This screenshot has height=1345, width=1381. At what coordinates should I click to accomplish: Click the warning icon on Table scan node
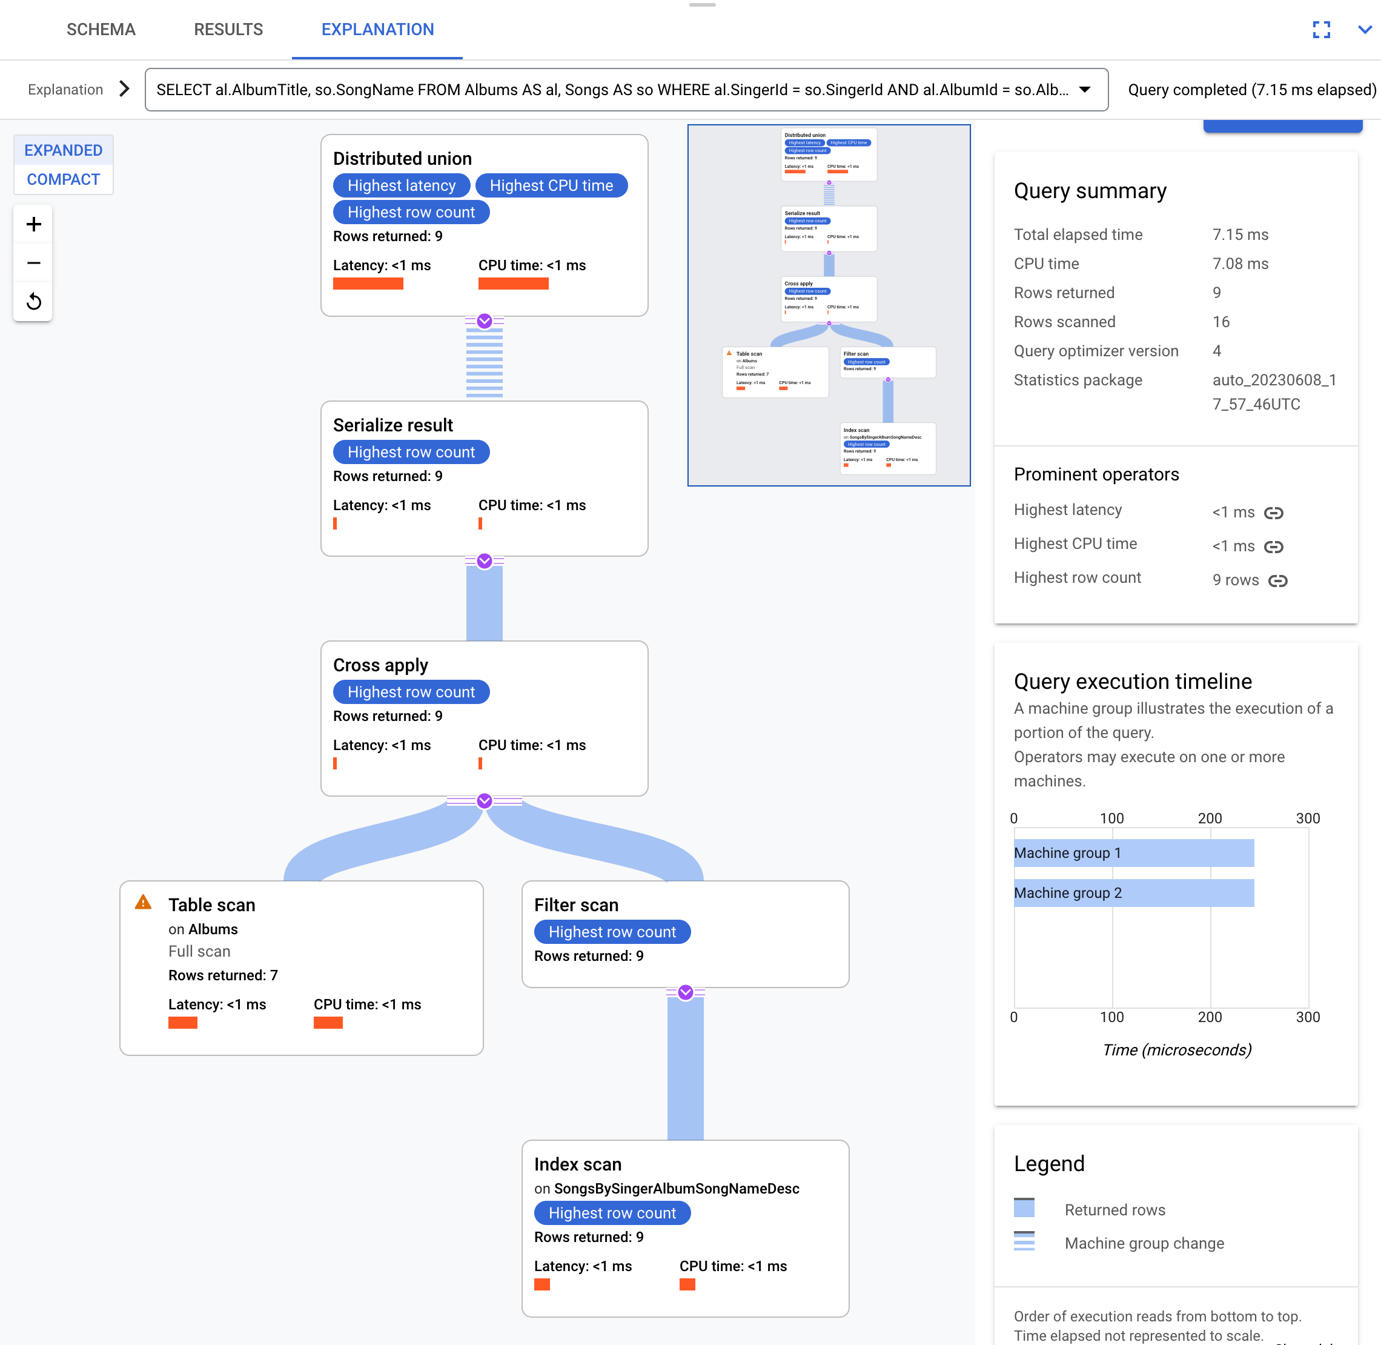[144, 904]
